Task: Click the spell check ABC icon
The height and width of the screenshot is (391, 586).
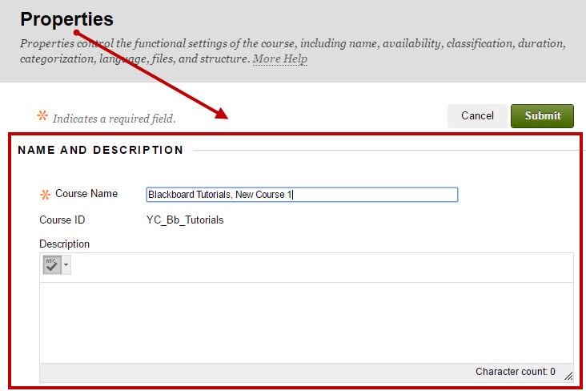Action: (52, 265)
